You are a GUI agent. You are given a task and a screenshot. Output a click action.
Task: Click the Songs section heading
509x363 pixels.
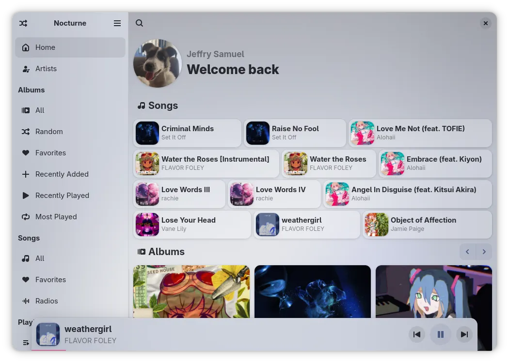(x=158, y=106)
